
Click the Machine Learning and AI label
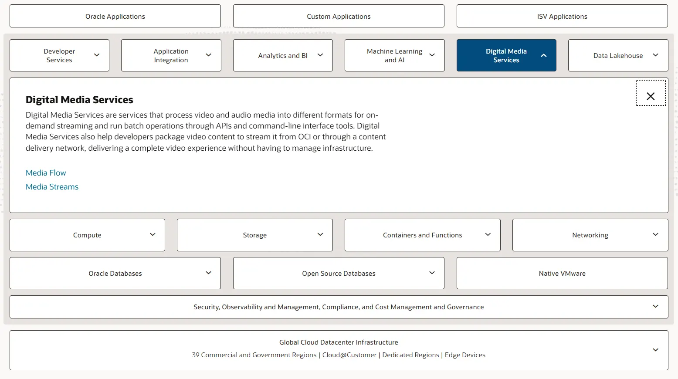(x=394, y=56)
